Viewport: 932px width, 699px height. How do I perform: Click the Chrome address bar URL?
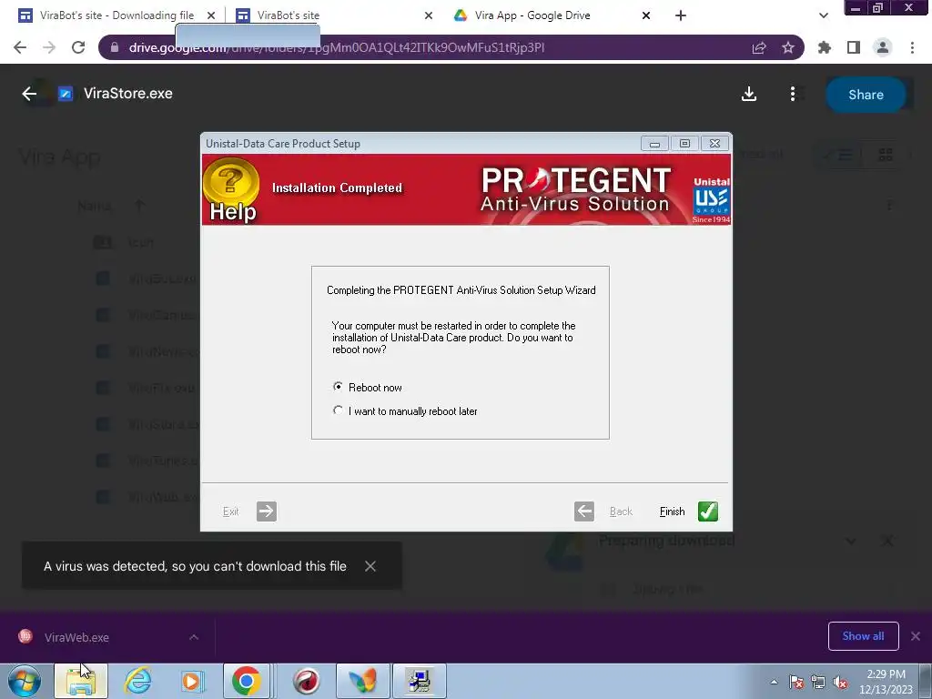click(x=337, y=47)
